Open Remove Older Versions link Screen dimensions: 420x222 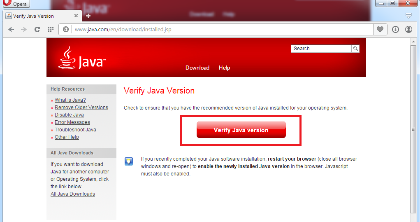click(81, 107)
